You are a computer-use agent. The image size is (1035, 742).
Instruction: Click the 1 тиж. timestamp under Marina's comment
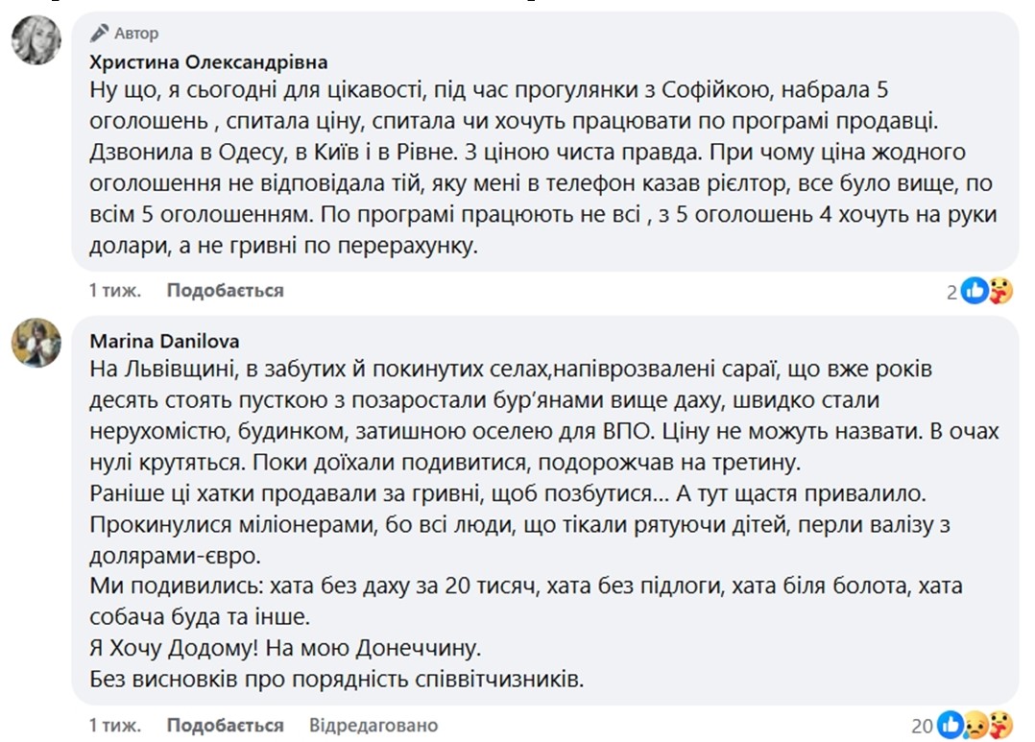(115, 726)
